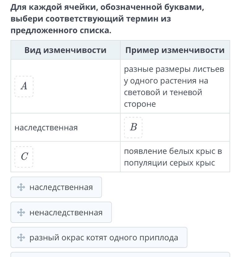The width and height of the screenshot is (240, 257).
Task: Click the Вид изменчивости column header
Action: (65, 50)
